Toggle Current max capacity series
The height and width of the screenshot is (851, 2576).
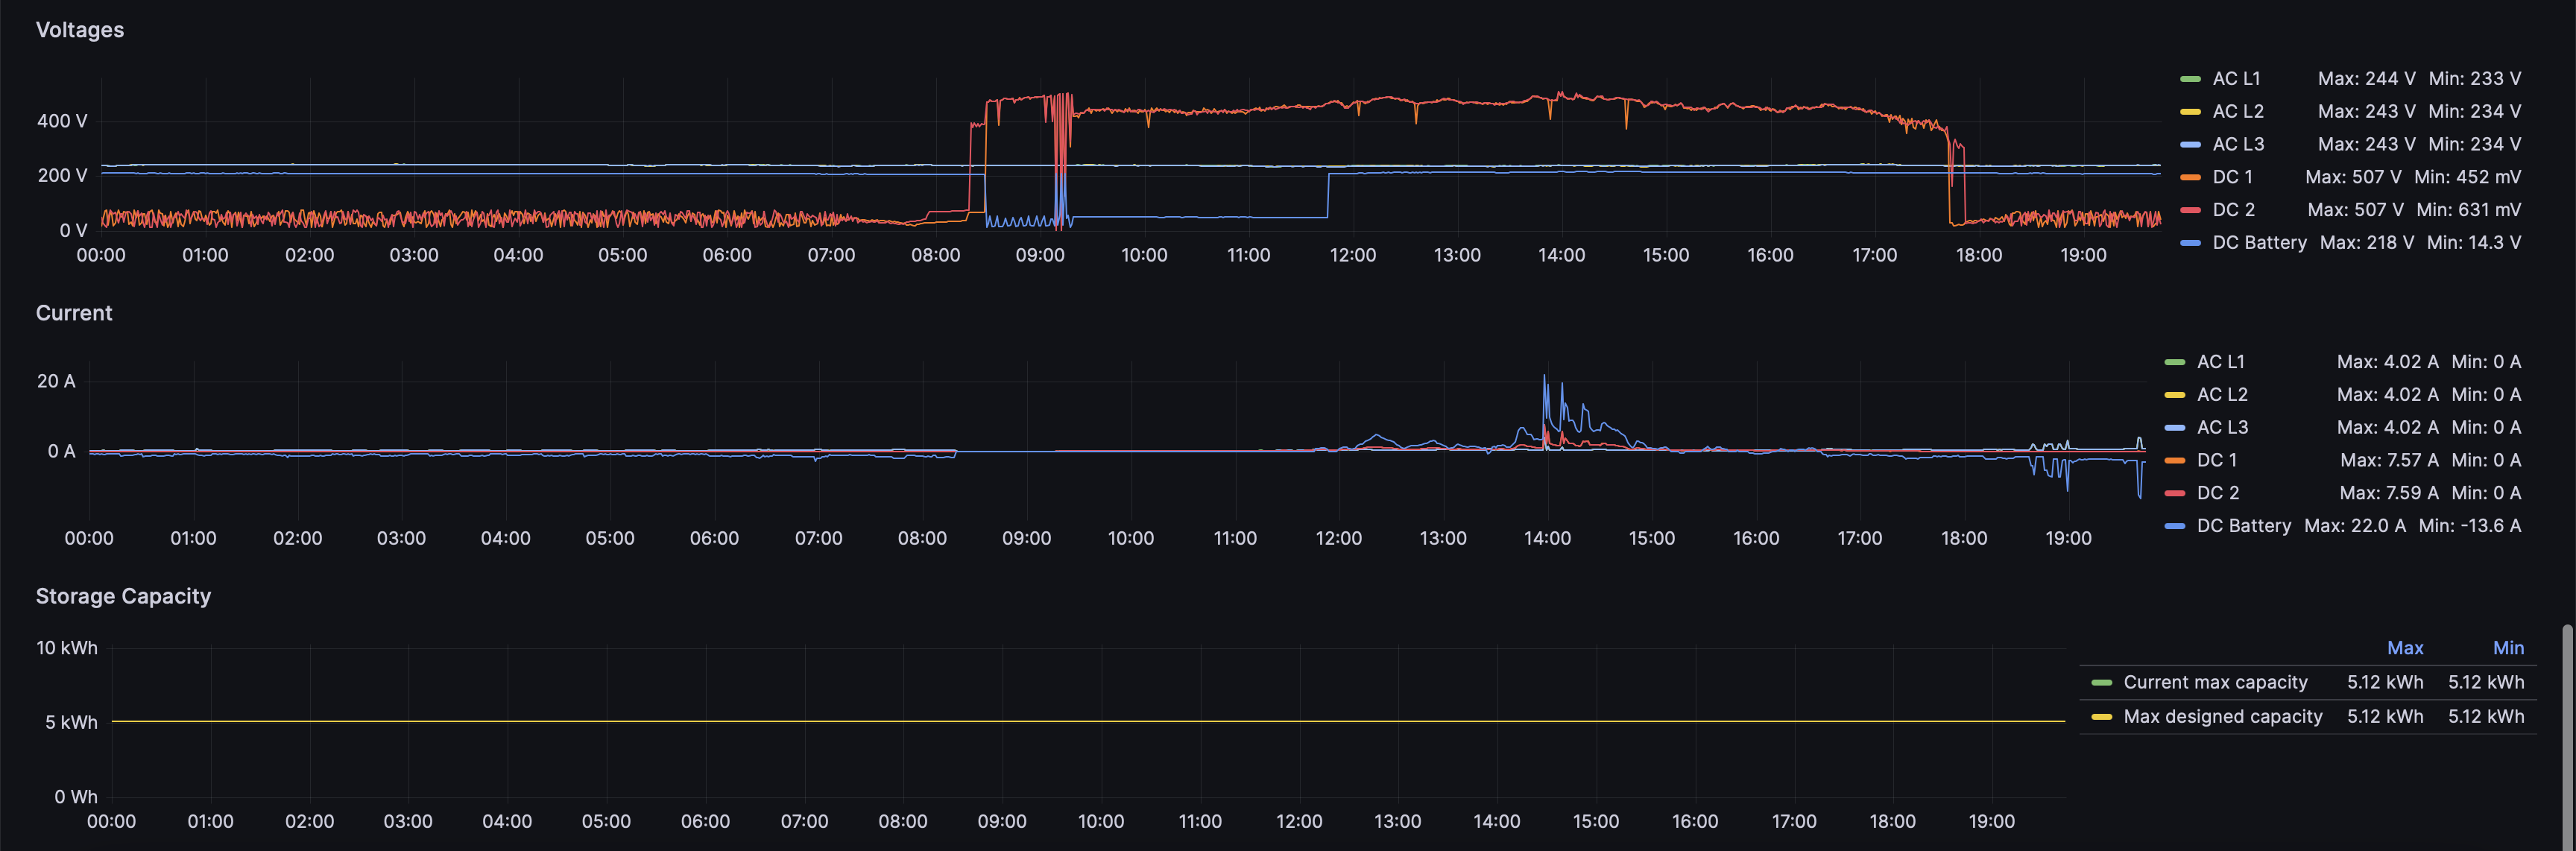(x=2215, y=683)
